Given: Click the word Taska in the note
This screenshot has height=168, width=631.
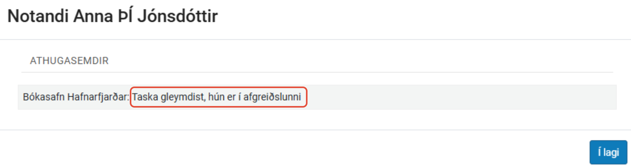Looking at the screenshot, I should [145, 97].
